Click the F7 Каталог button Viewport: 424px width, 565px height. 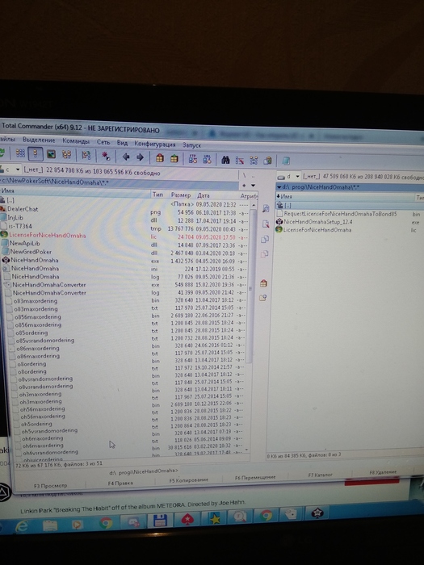320,475
